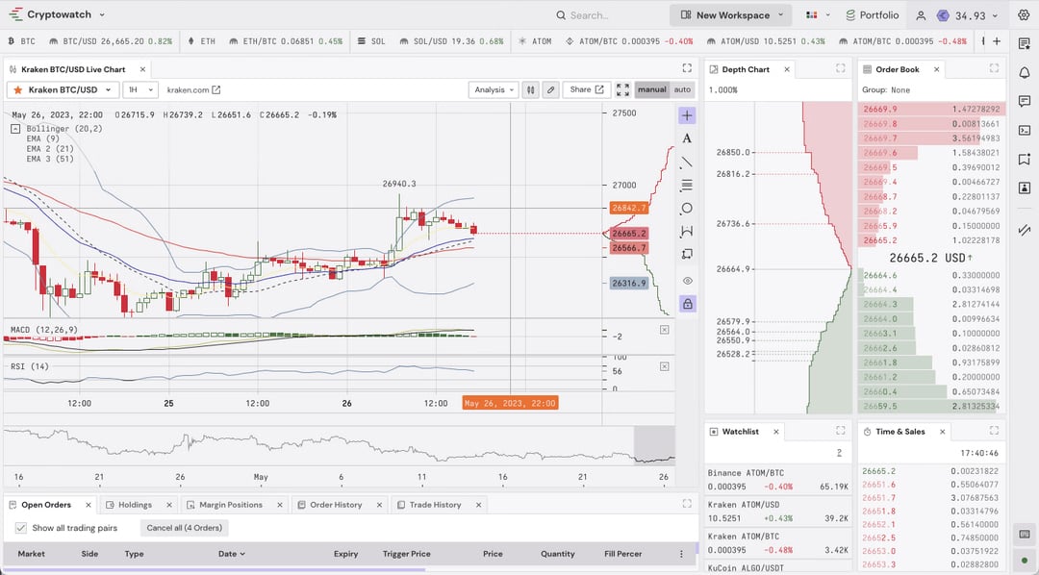
Task: Open the contact card sidebar icon
Action: [x=1025, y=188]
